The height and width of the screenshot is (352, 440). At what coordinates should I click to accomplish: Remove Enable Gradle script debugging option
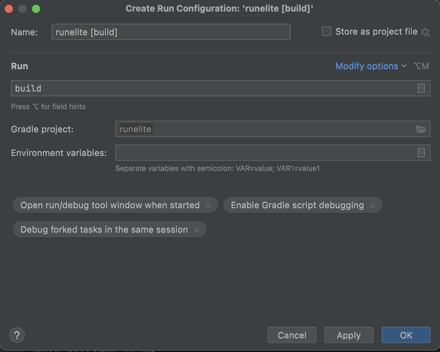tap(373, 206)
